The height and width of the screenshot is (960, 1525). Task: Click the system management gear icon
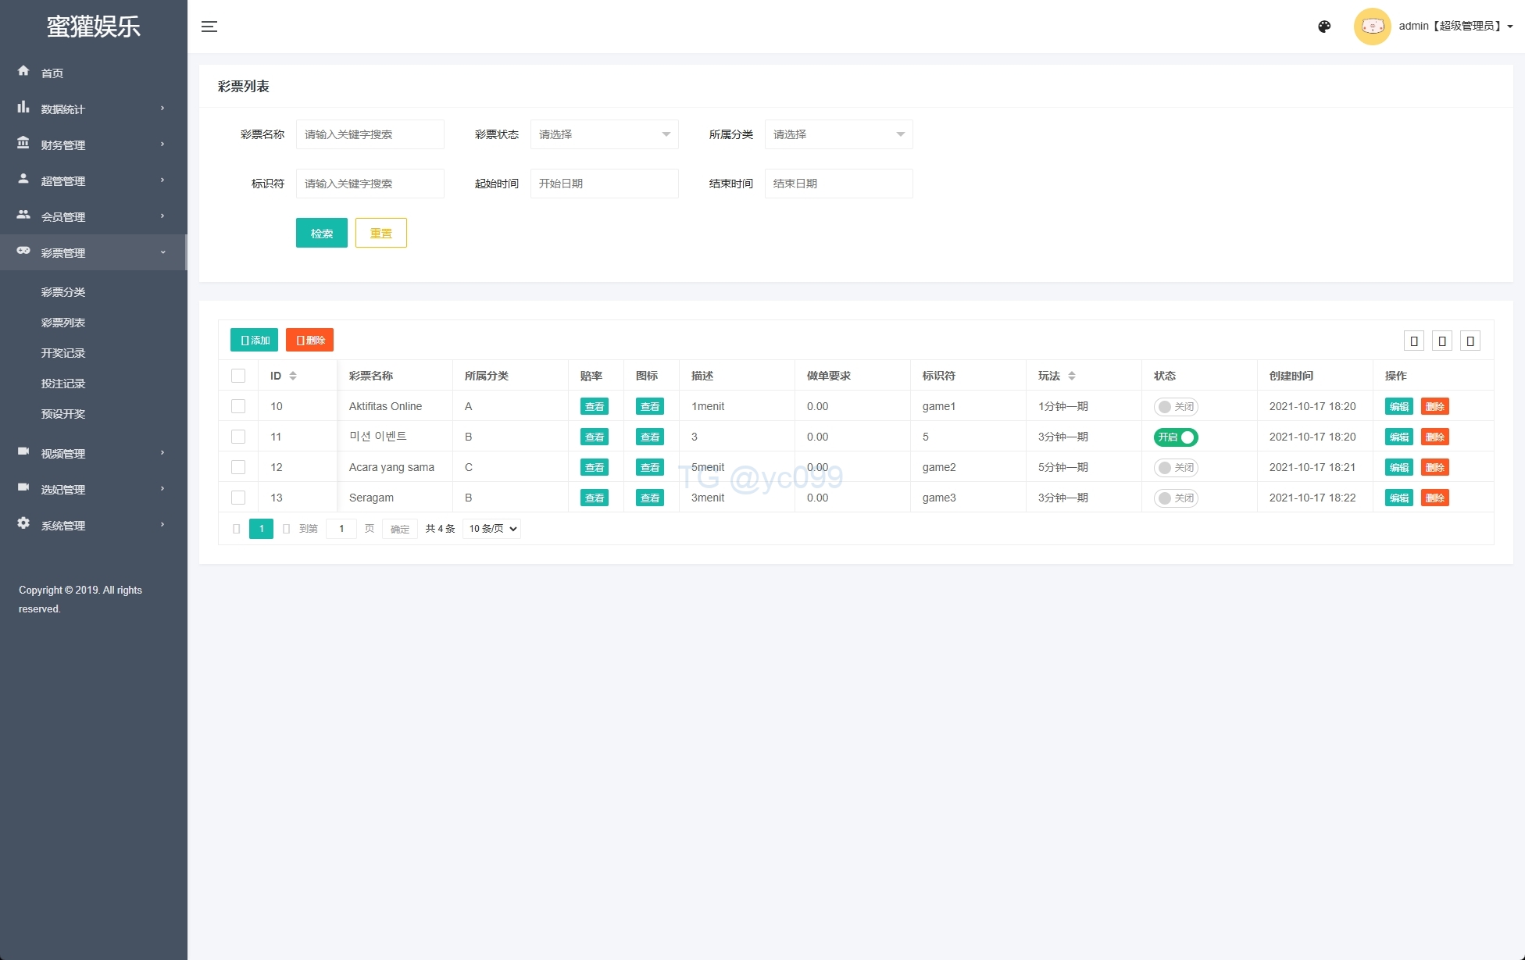(x=23, y=523)
